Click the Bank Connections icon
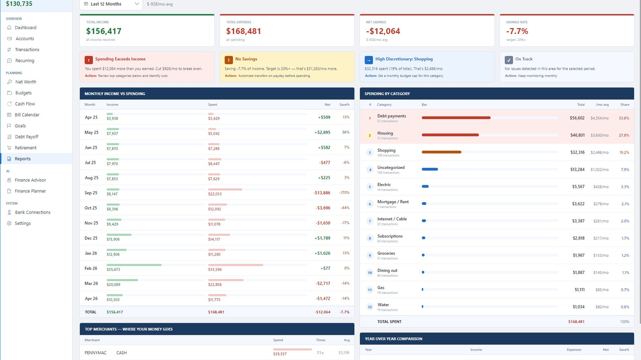This screenshot has height=360, width=641. (9, 212)
